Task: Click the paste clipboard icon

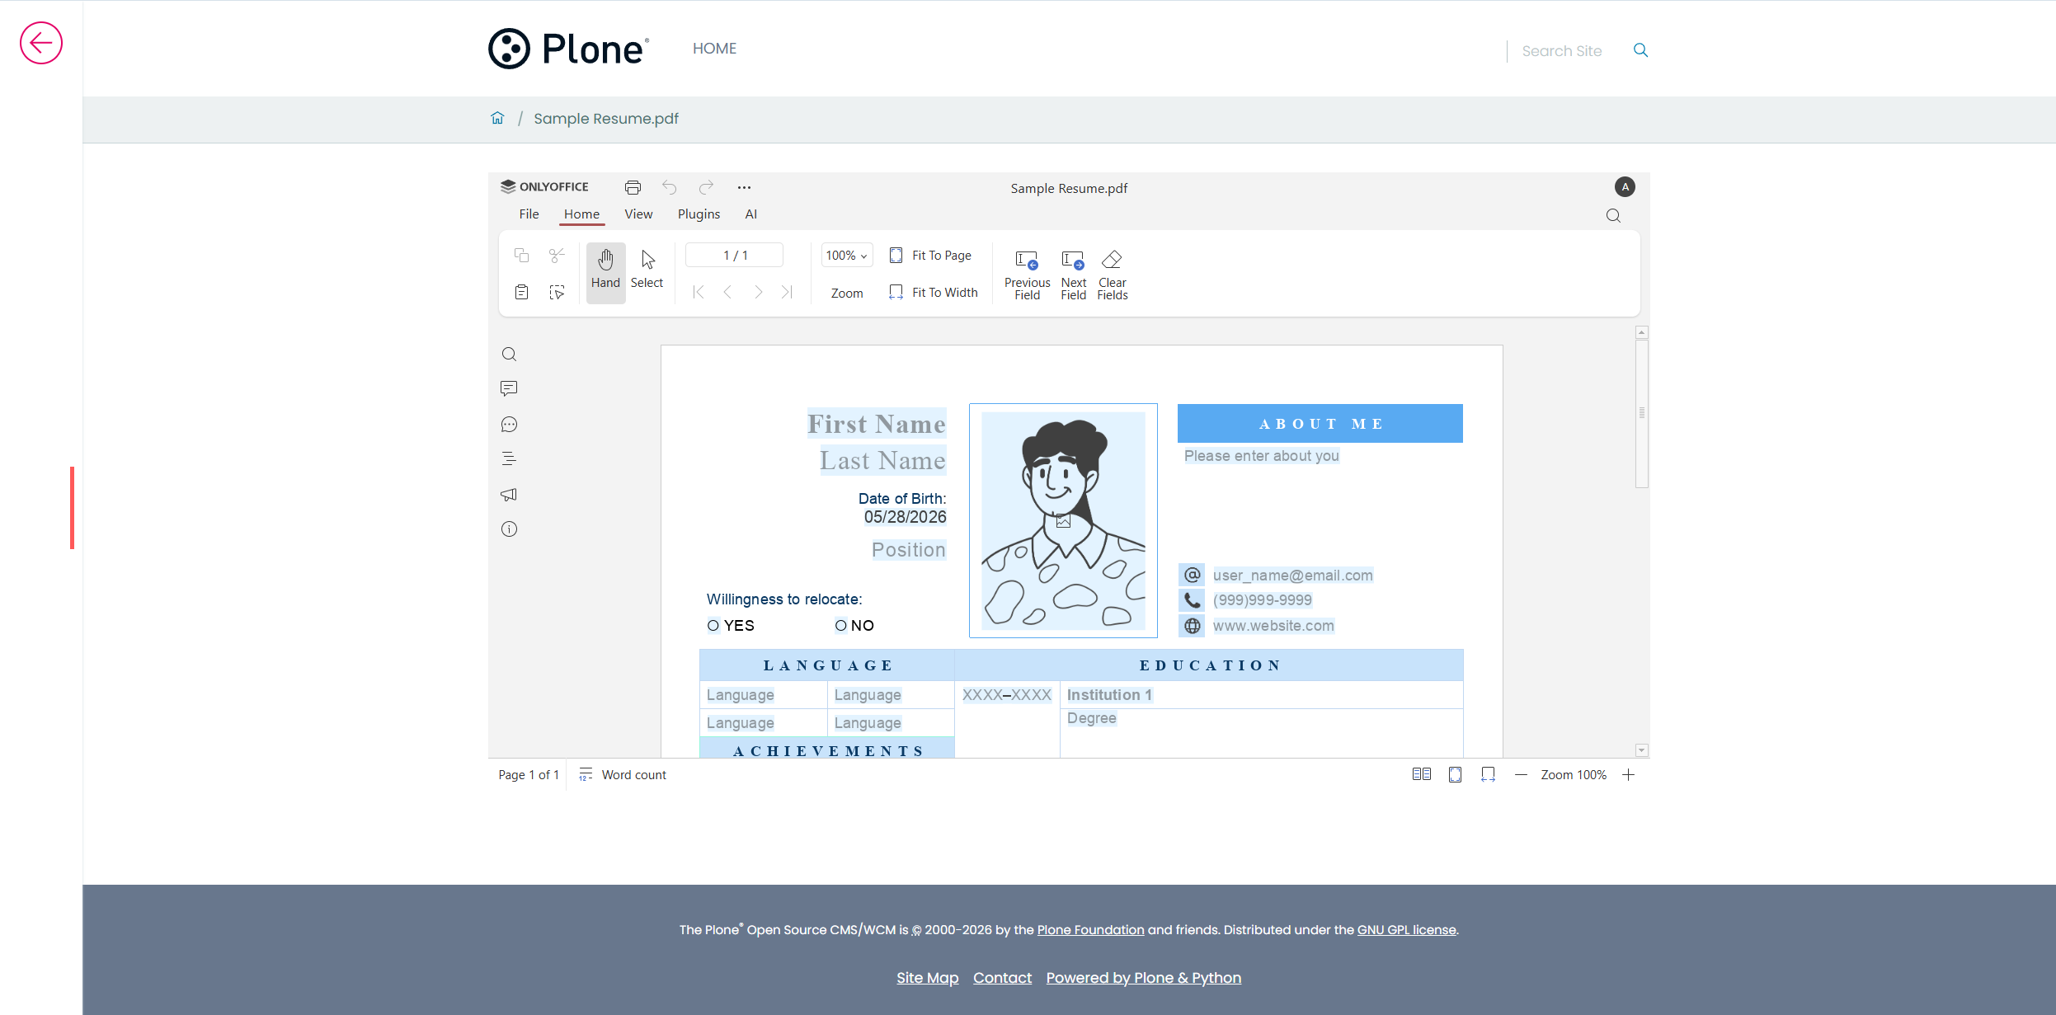Action: pos(521,292)
